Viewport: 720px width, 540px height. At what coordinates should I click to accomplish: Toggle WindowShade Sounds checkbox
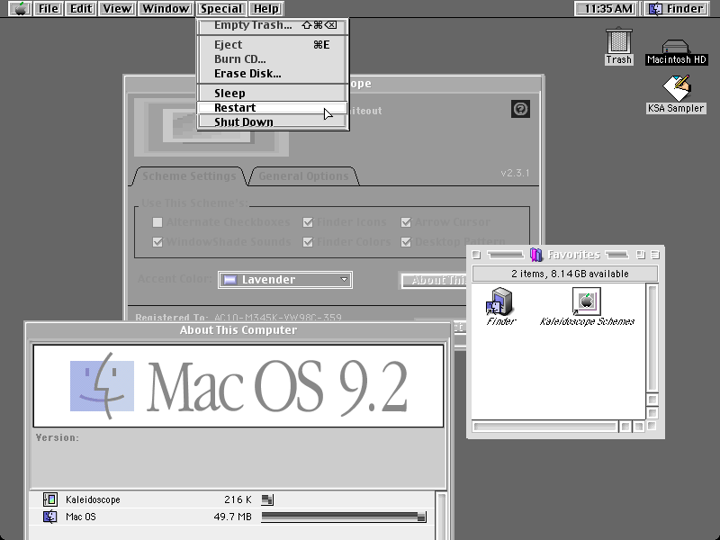coord(157,242)
